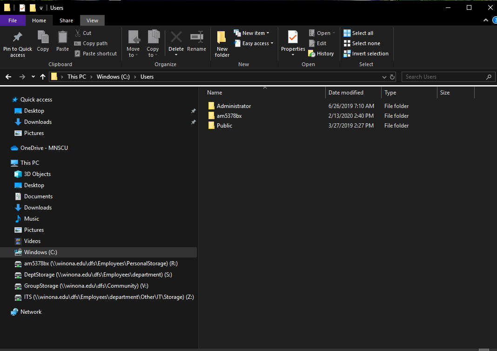Click the Rename icon in Organize group
Screen dimensions: 497x351
(x=196, y=37)
